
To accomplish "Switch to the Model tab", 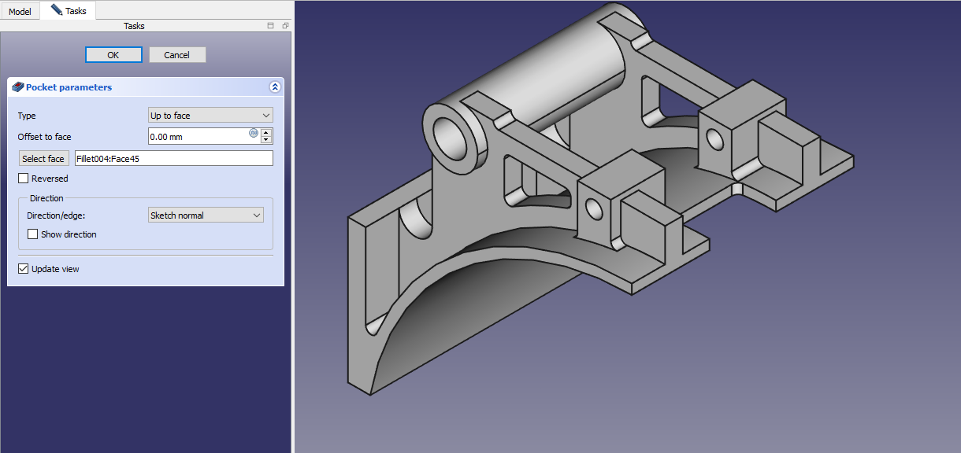I will point(20,12).
